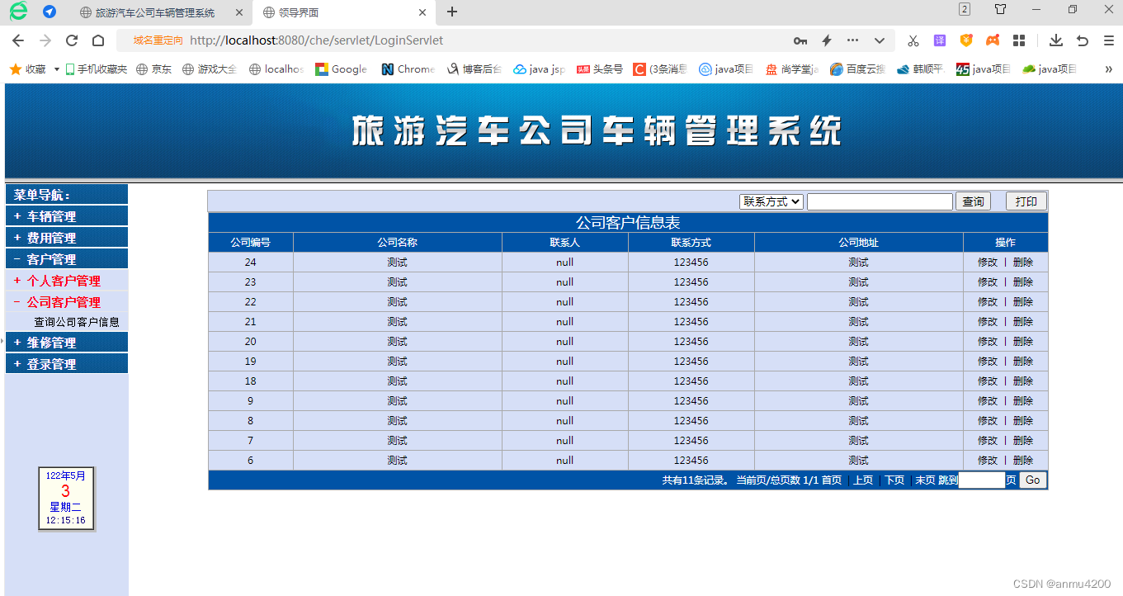Click the calendar date widget
This screenshot has width=1123, height=596.
(x=66, y=499)
